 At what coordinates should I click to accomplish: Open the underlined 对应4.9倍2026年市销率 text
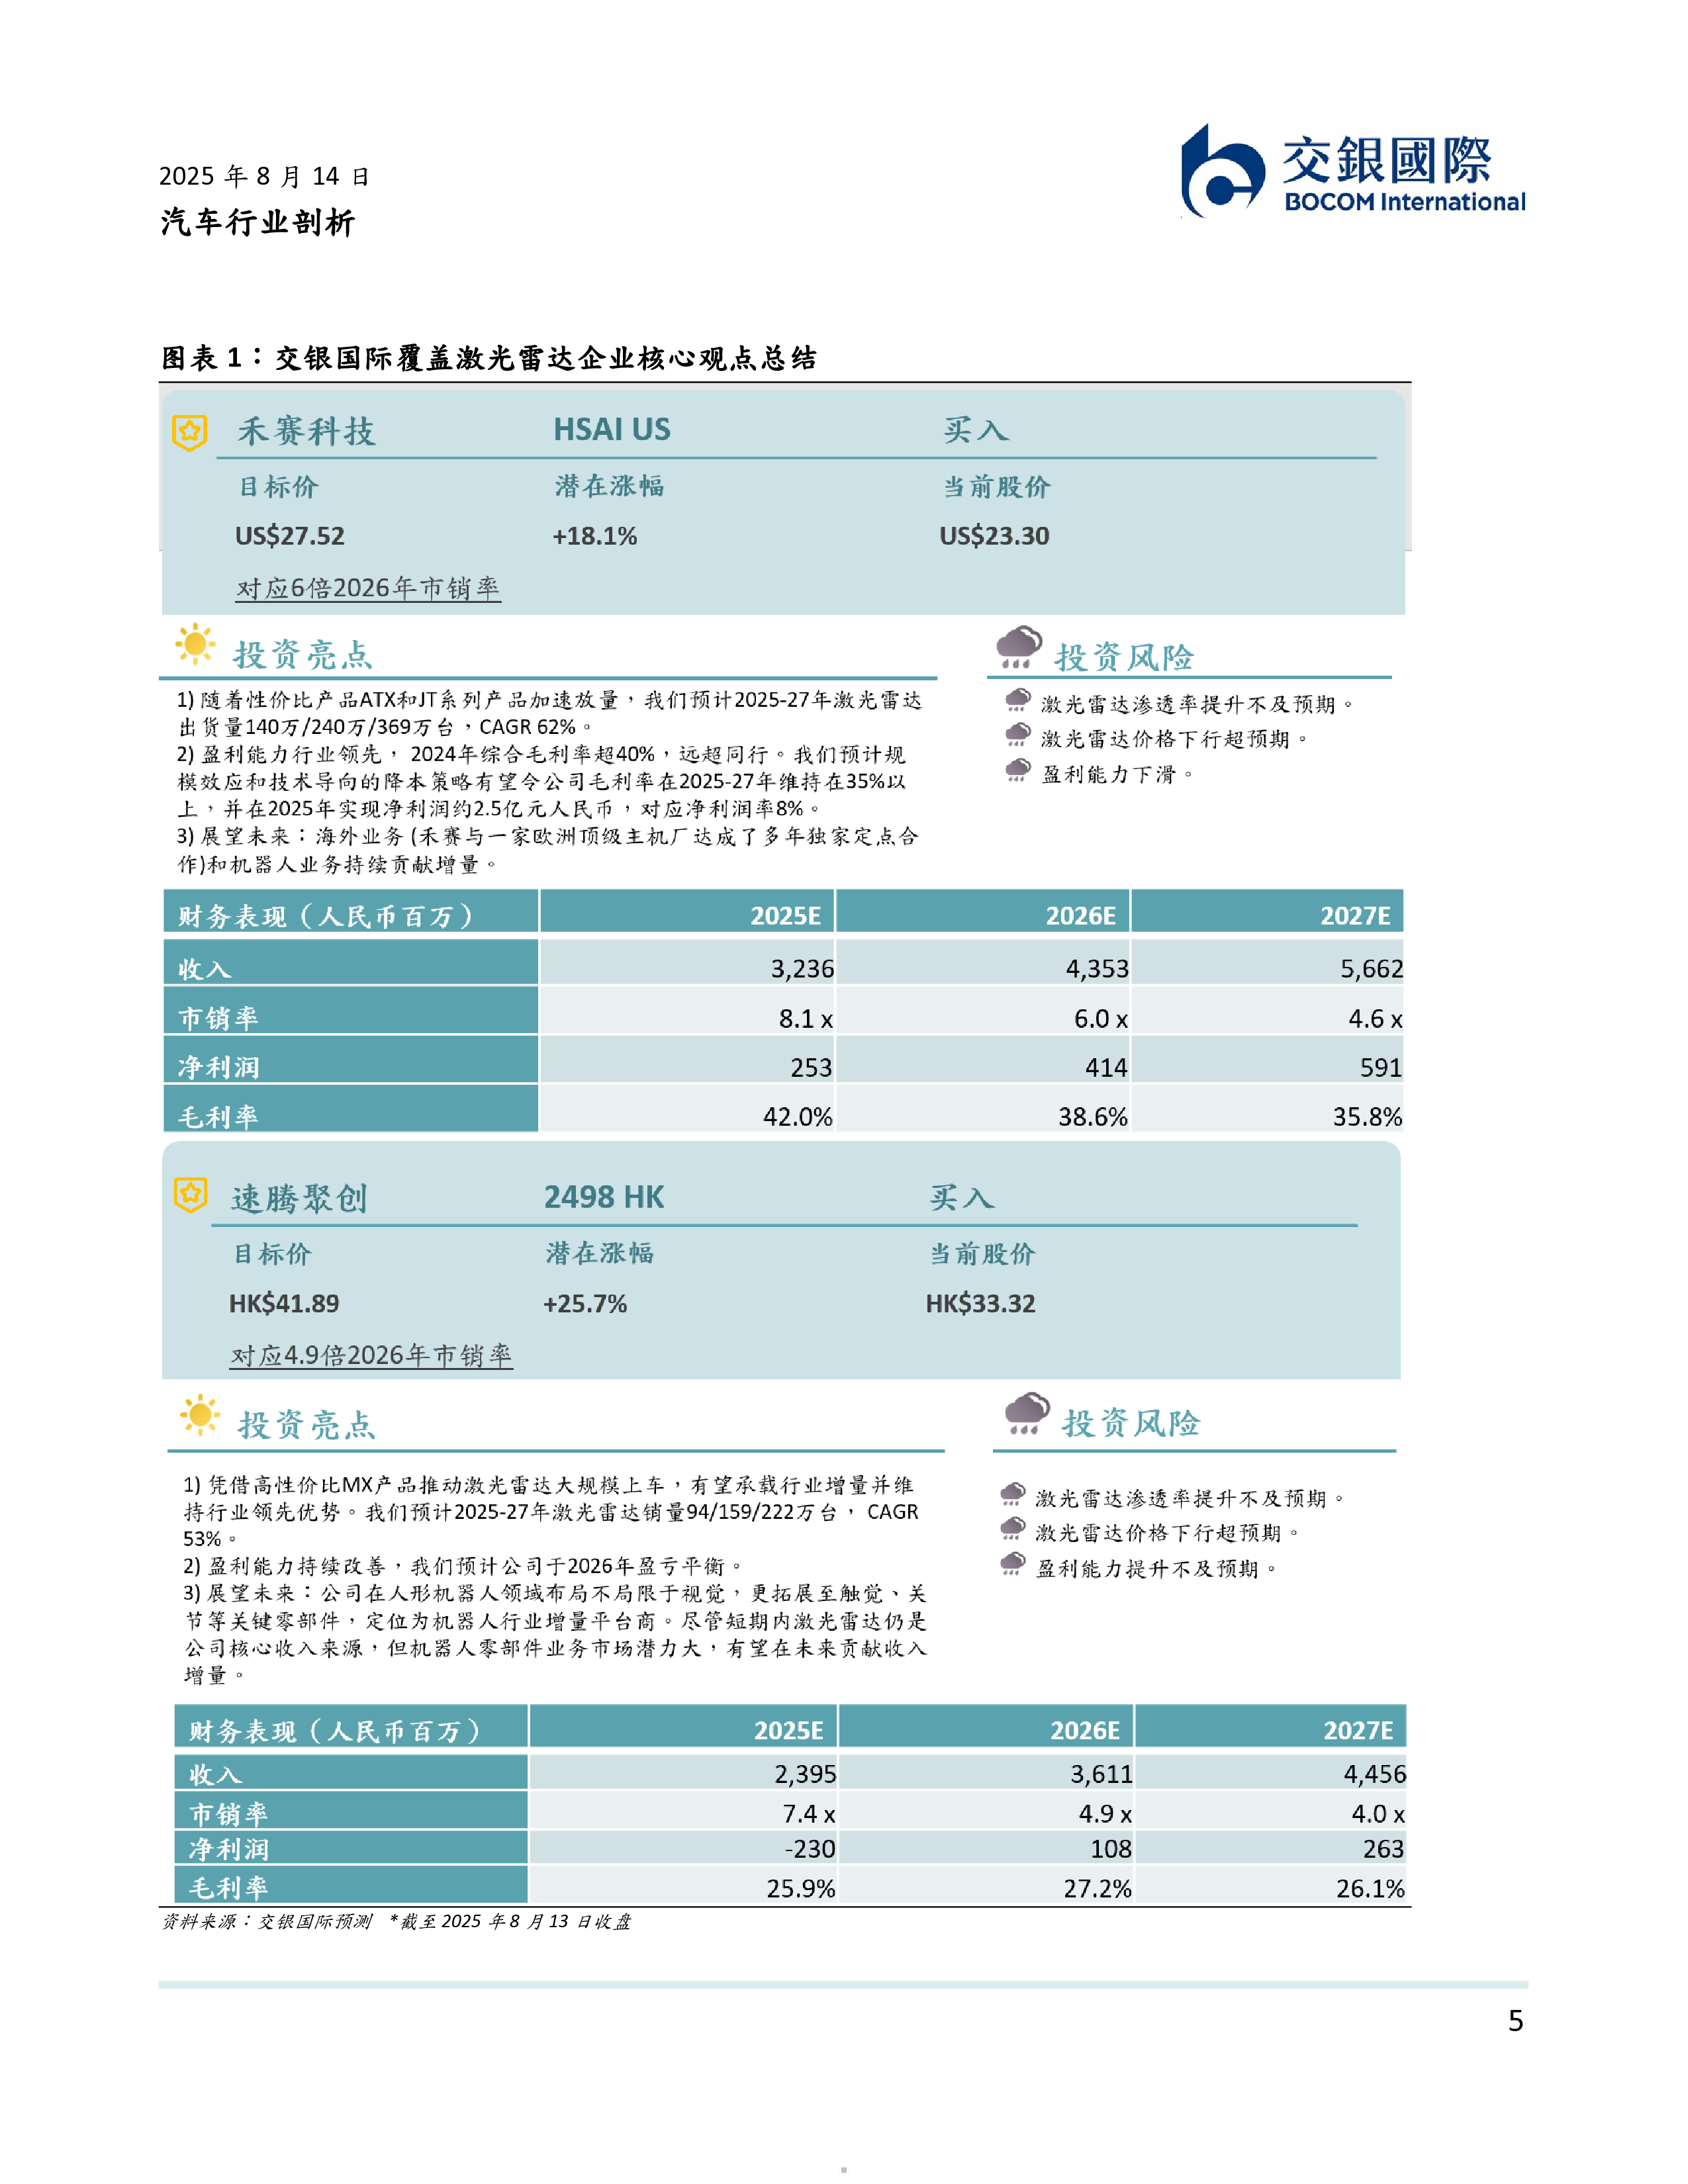[x=371, y=1355]
